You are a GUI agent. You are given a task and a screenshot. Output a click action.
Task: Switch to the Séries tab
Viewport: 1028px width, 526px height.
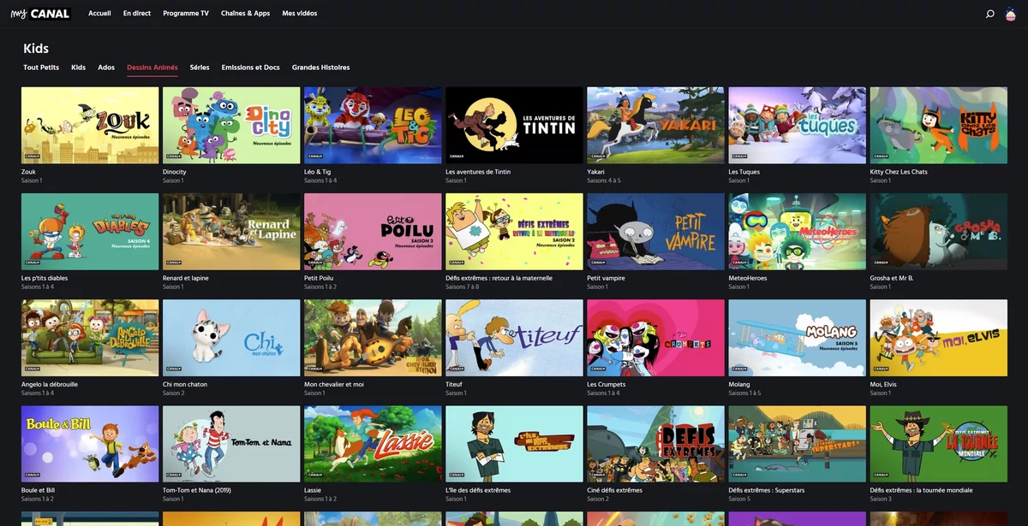[200, 68]
